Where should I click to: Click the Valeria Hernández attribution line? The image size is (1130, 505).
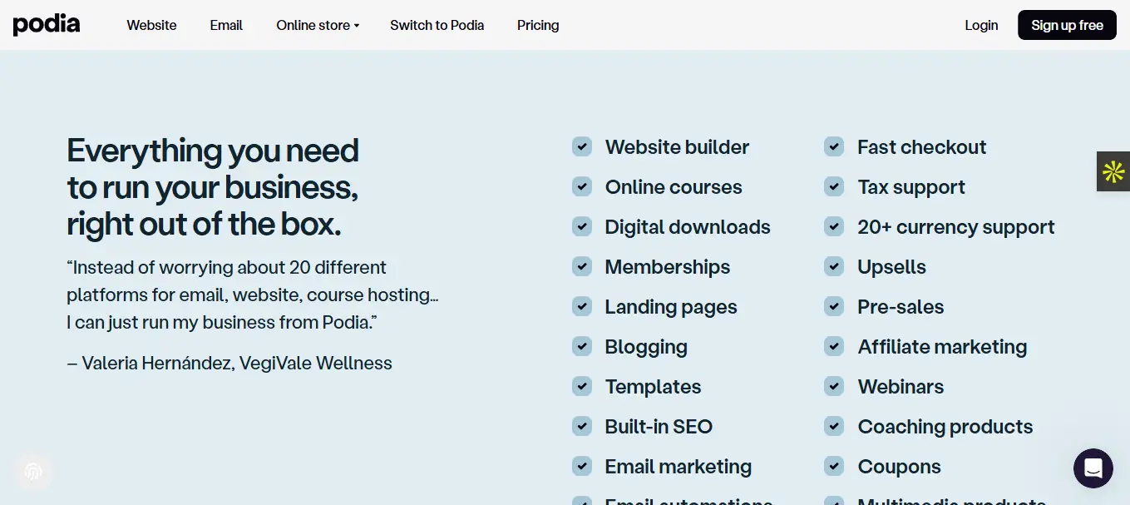[x=229, y=363]
